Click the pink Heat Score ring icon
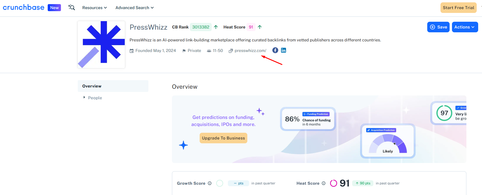The image size is (482, 195). tap(334, 183)
